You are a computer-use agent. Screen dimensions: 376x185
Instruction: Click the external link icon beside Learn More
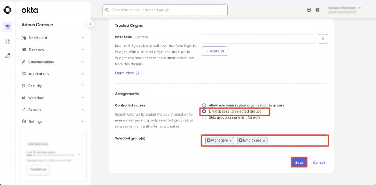(137, 73)
